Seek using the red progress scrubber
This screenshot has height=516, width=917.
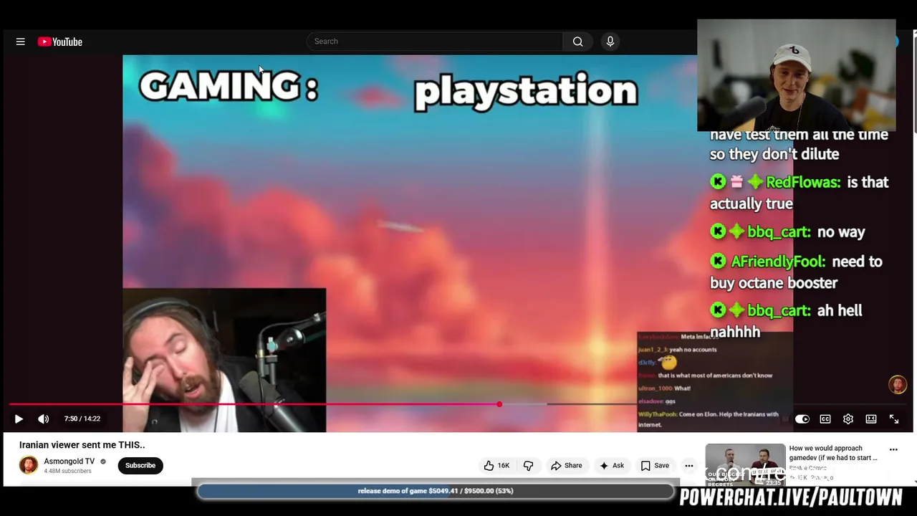tap(499, 405)
